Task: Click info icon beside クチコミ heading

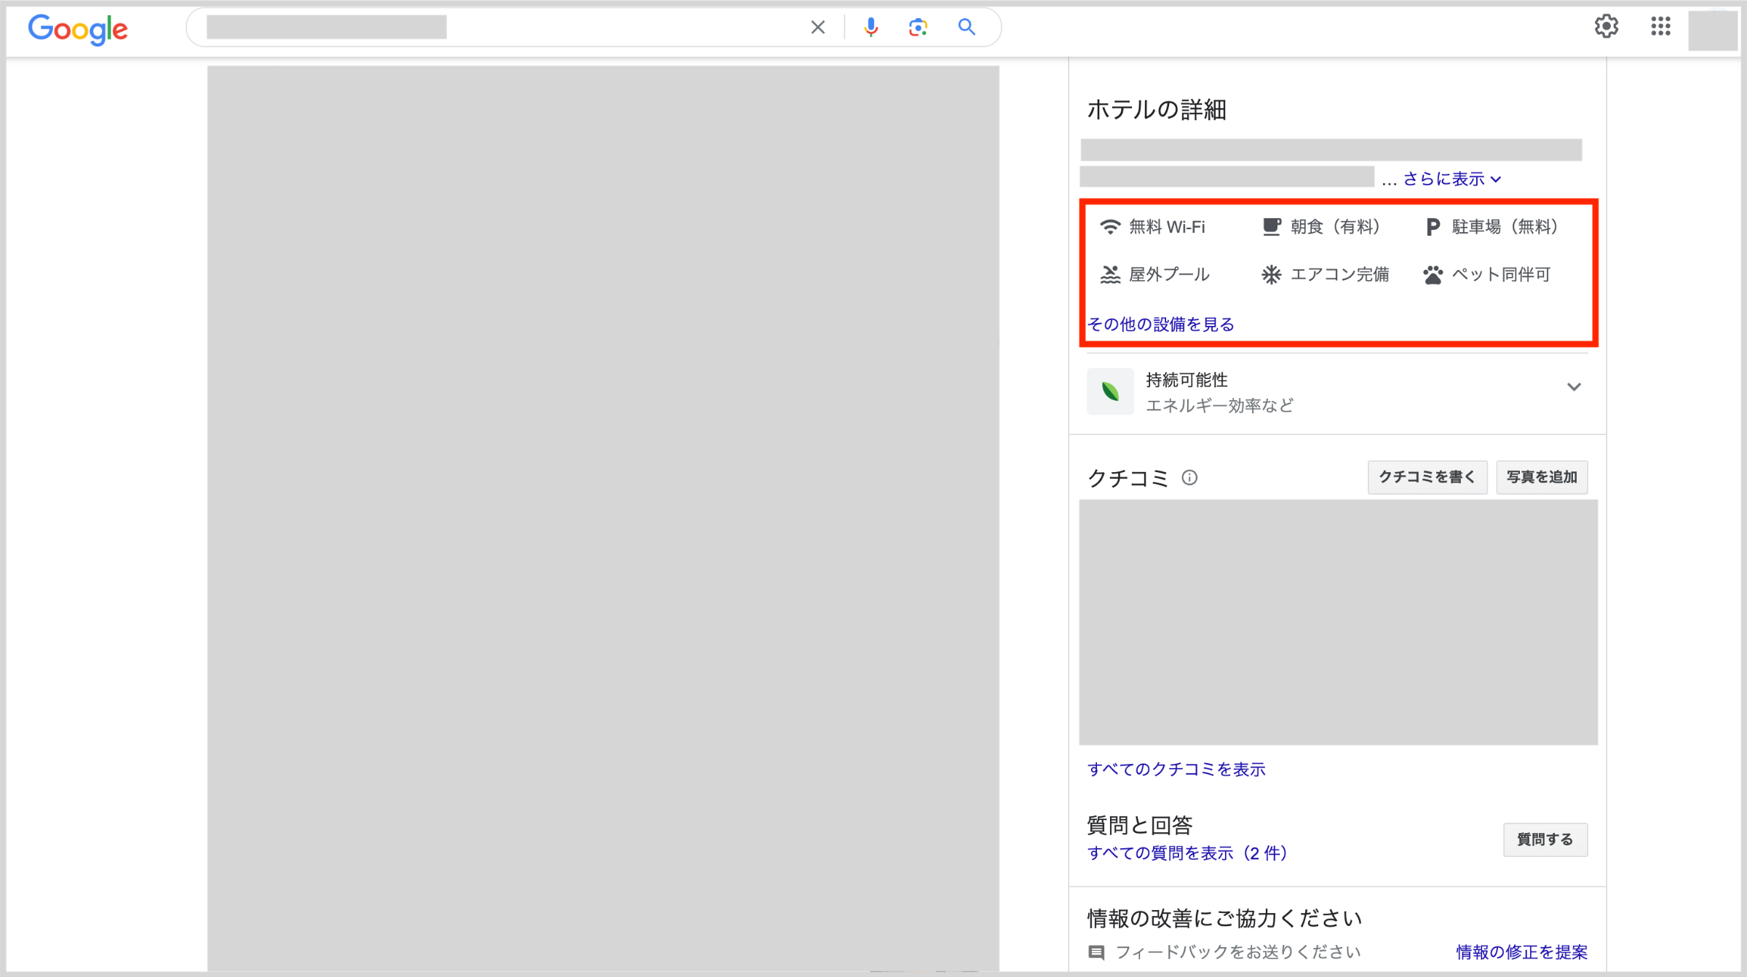Action: point(1189,477)
